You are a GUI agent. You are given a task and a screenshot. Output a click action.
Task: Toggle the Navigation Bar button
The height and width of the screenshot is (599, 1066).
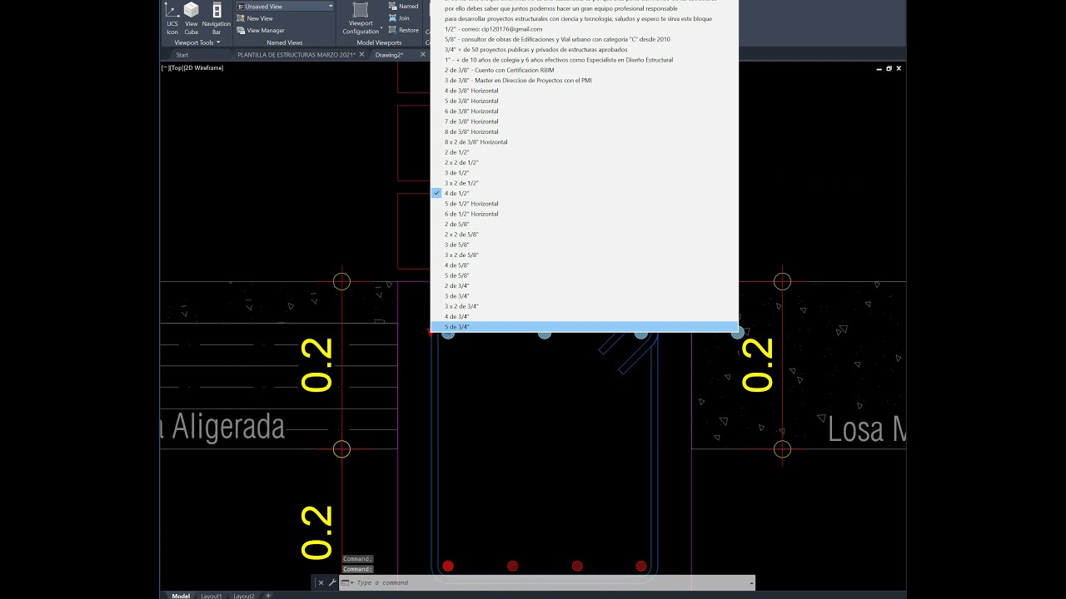click(217, 17)
